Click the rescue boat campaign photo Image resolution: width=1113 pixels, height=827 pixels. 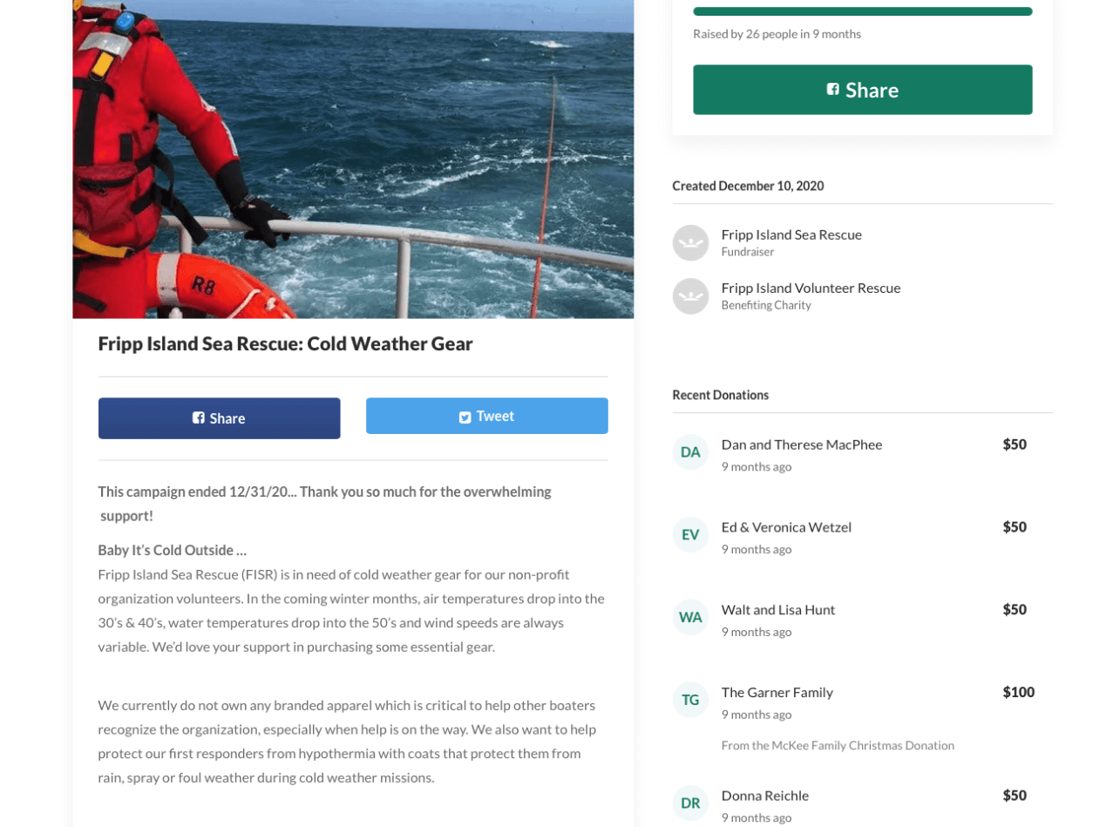tap(353, 159)
